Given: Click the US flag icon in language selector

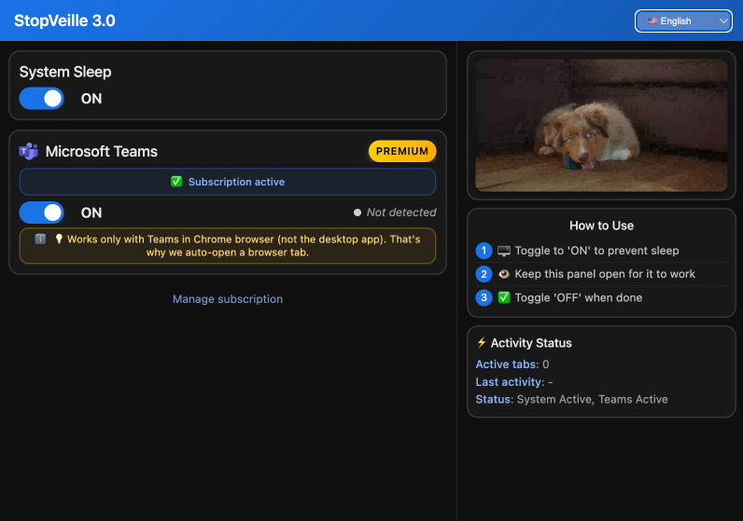Looking at the screenshot, I should 652,21.
